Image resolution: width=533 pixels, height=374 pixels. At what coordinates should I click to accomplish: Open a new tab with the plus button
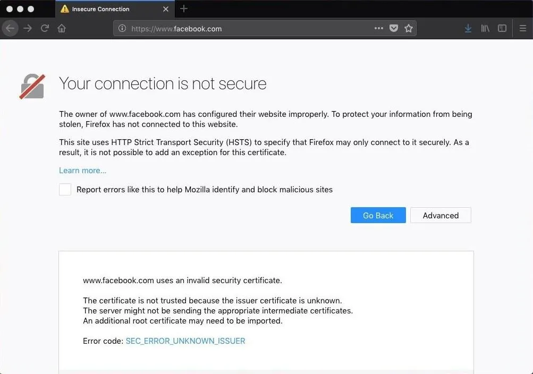(183, 8)
